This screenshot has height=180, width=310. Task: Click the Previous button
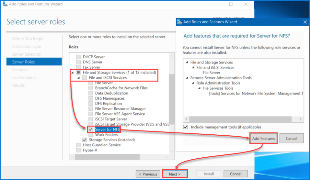(x=148, y=174)
